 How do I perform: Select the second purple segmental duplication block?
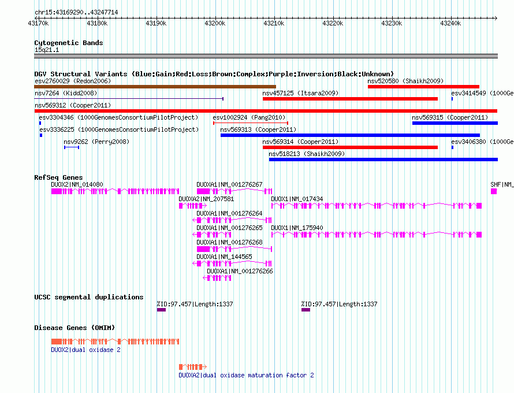click(306, 310)
